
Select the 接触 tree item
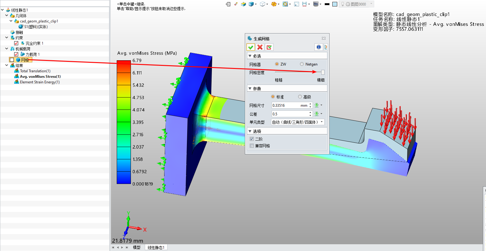click(x=19, y=32)
